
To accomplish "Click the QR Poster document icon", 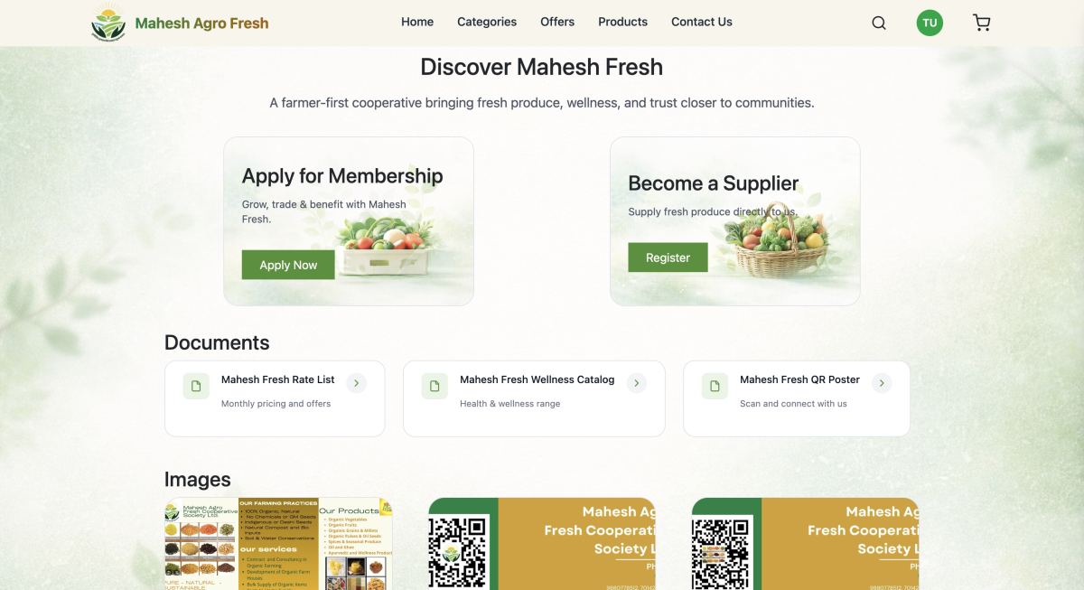I will tap(715, 386).
